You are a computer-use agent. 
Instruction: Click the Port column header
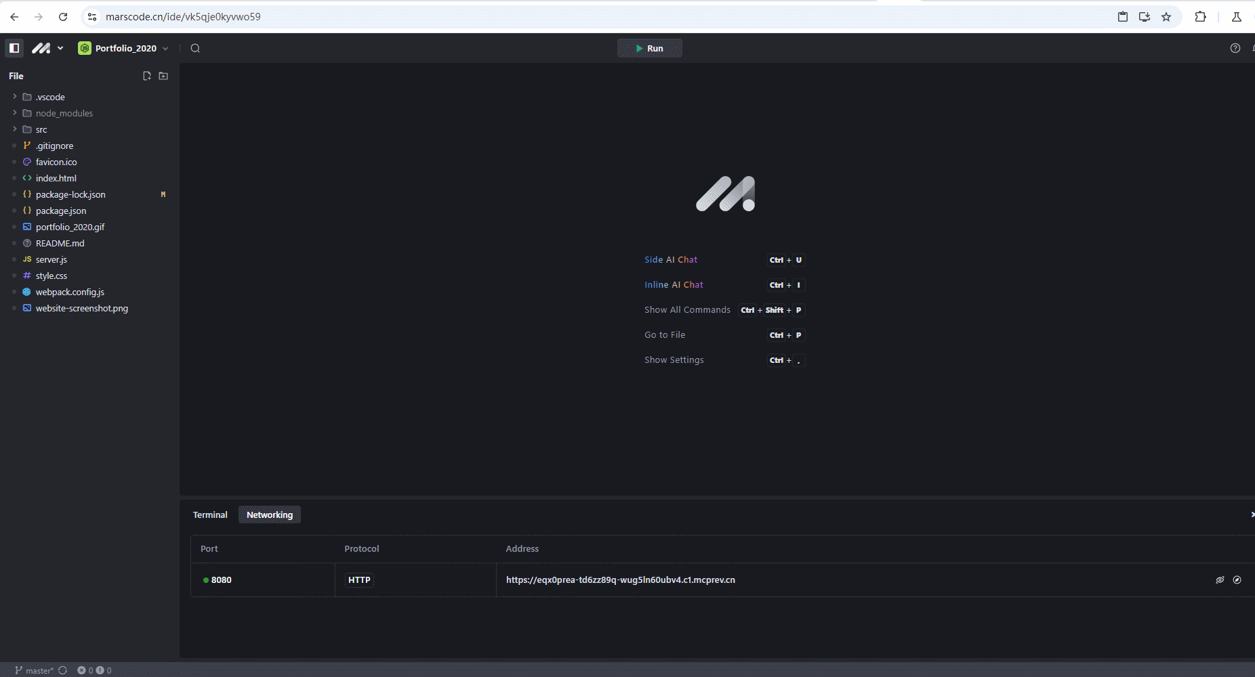[x=209, y=549]
